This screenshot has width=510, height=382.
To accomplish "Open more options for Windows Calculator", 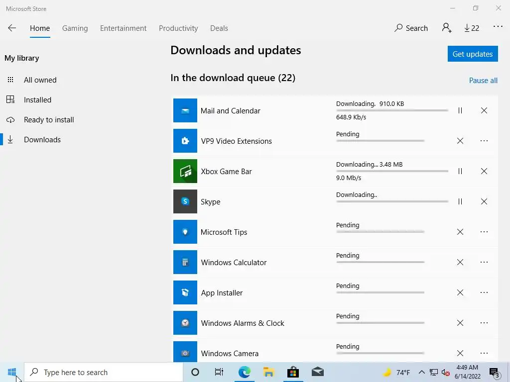I will pos(484,262).
